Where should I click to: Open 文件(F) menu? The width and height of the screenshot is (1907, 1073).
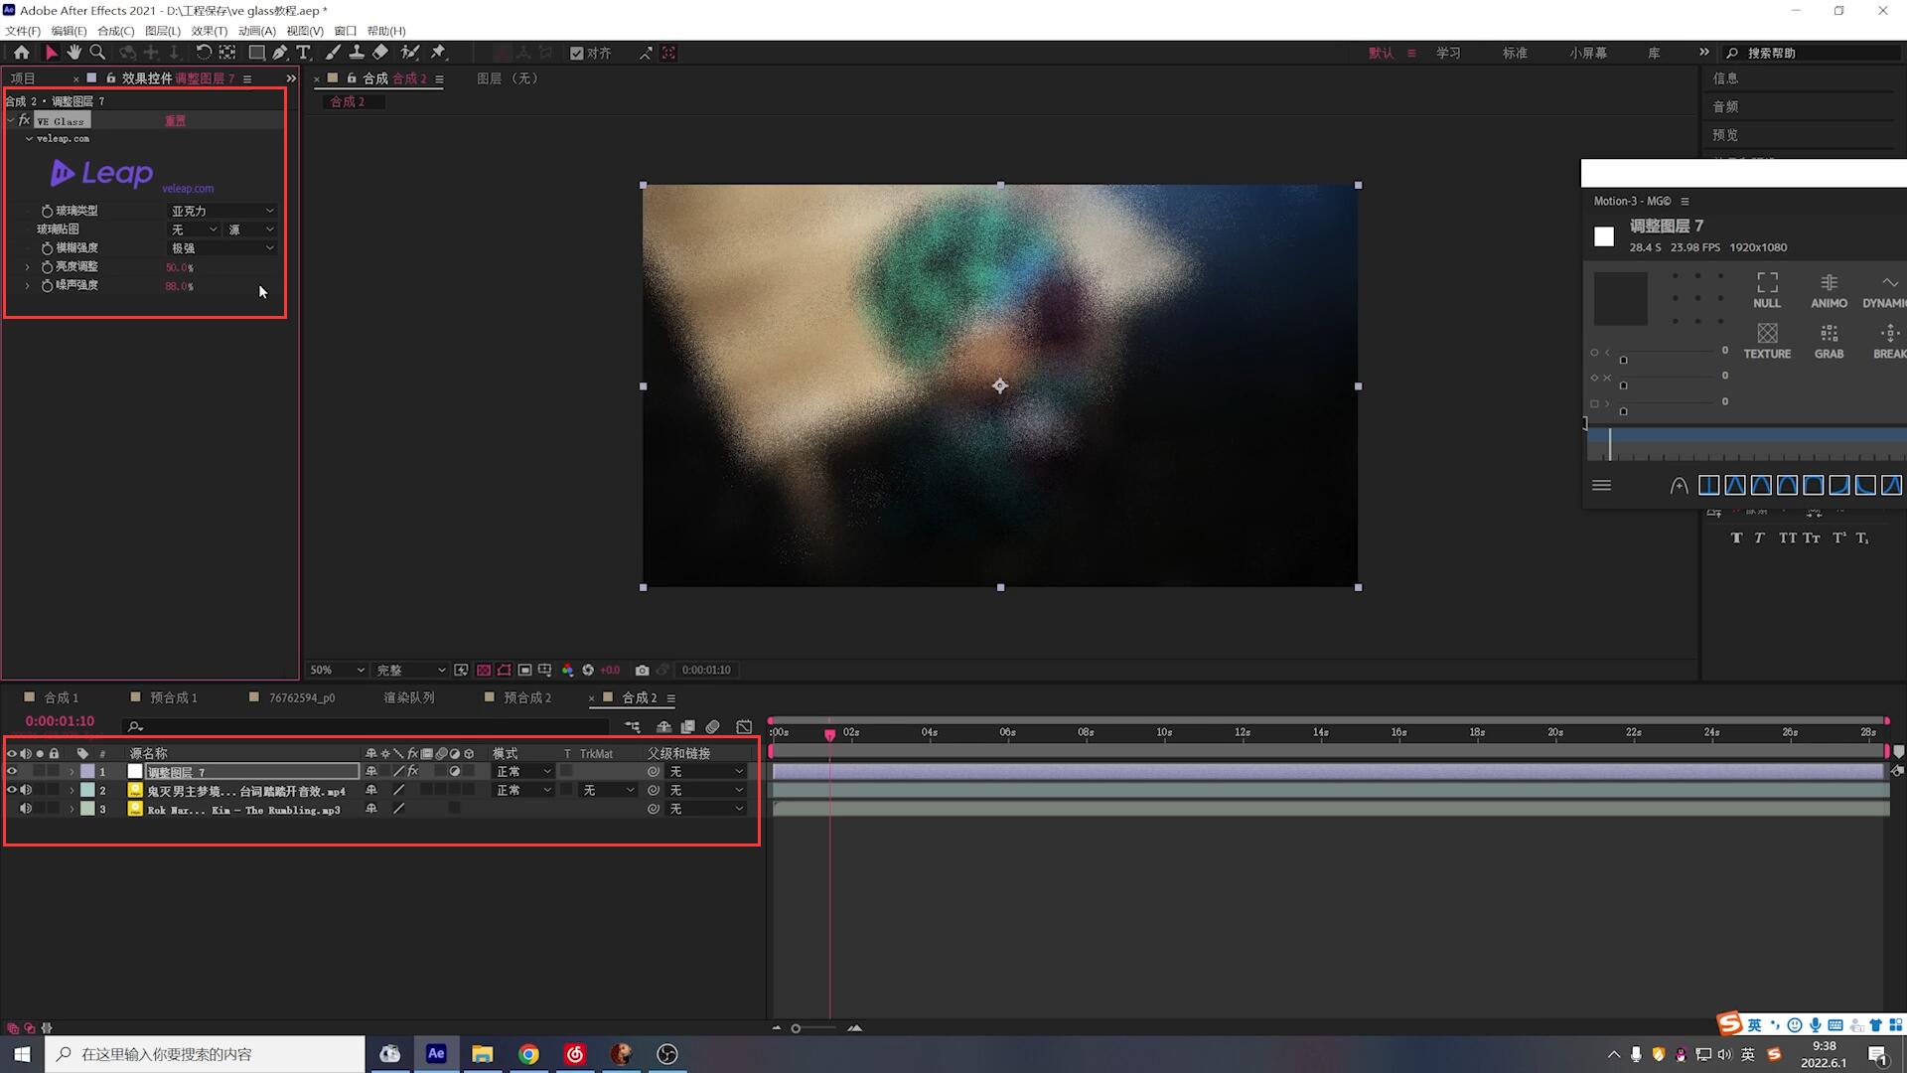[x=23, y=31]
